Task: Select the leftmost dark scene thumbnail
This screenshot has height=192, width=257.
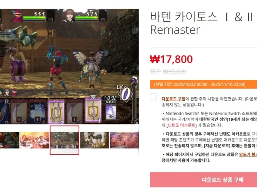Action: click(x=10, y=140)
